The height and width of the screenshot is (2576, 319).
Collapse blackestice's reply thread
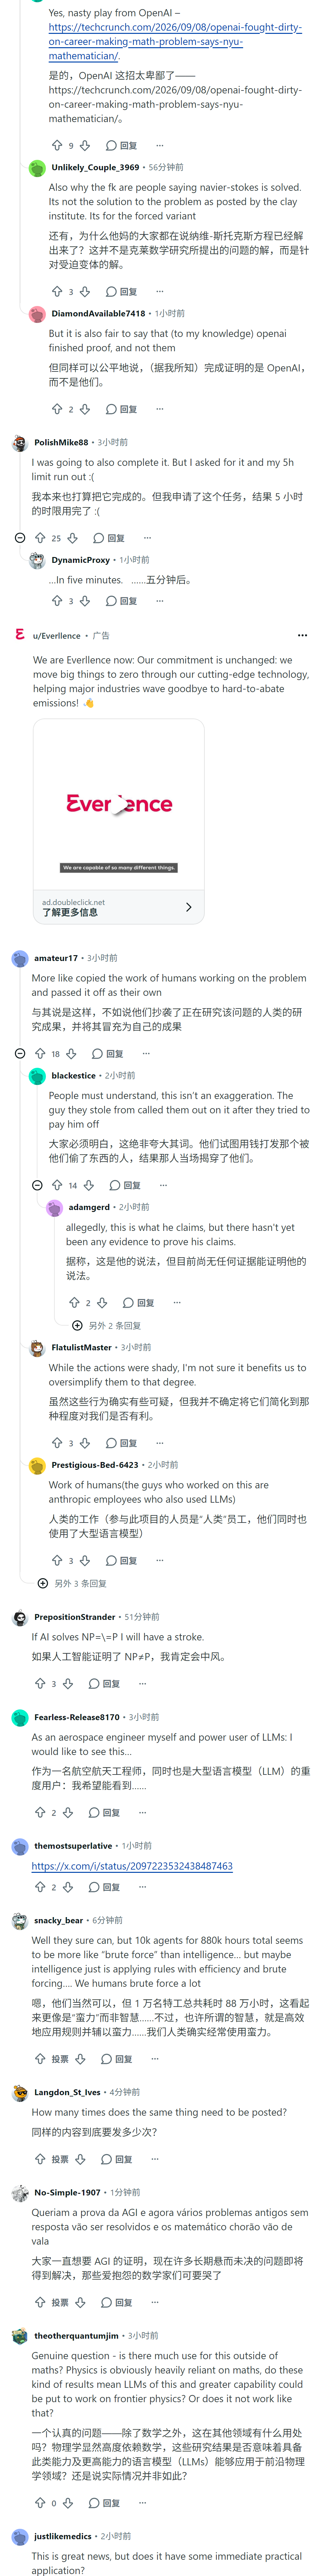click(x=37, y=1185)
